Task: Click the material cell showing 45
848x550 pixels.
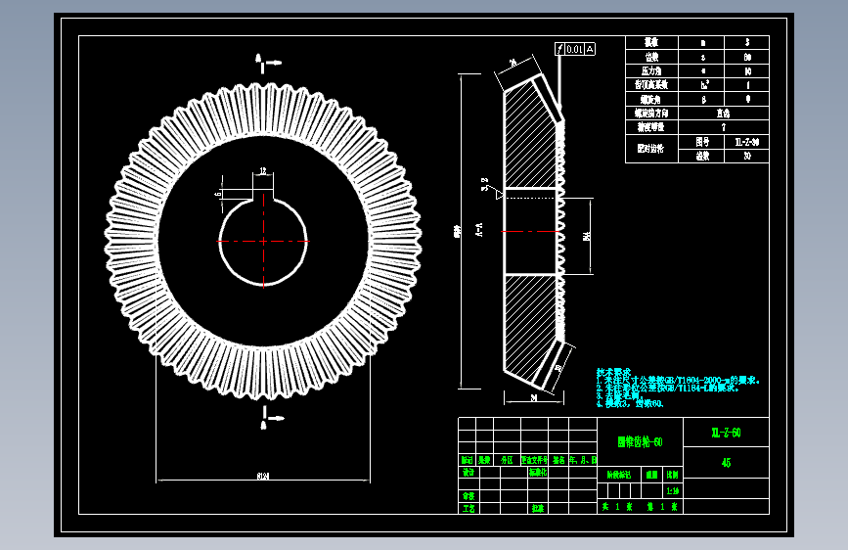Action: point(727,463)
